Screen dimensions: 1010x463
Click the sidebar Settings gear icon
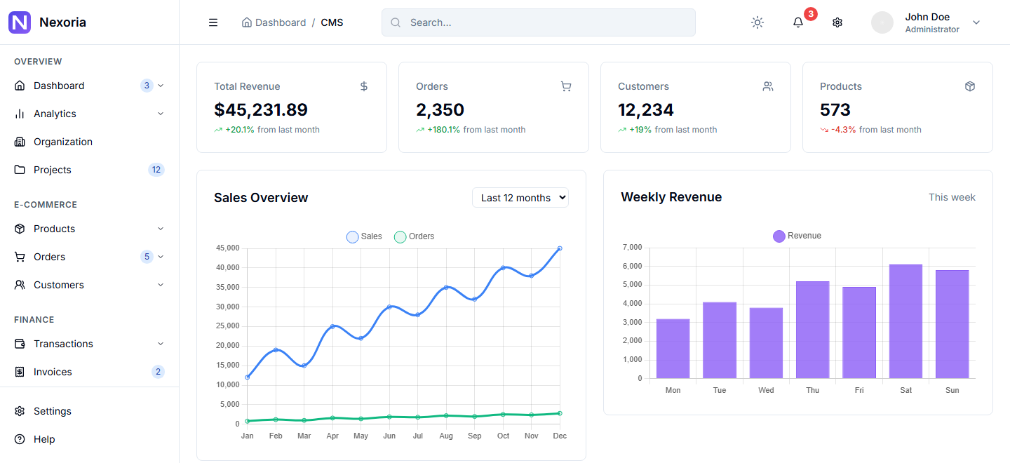pos(20,411)
